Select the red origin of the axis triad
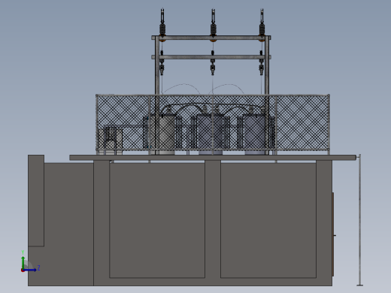Screen dimensions: 391x293 click(23, 270)
